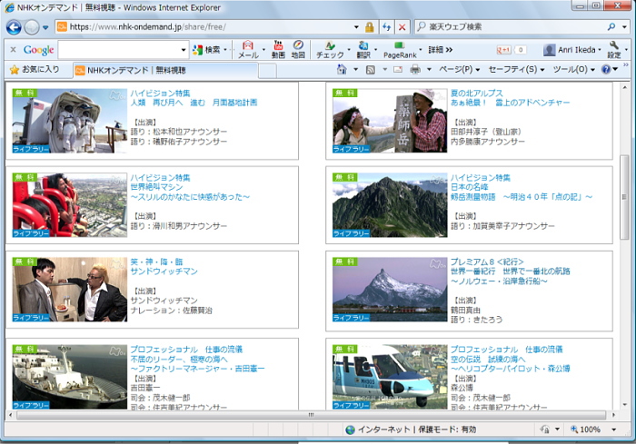Click the Google toolbar search field
The height and width of the screenshot is (444, 636).
120,50
